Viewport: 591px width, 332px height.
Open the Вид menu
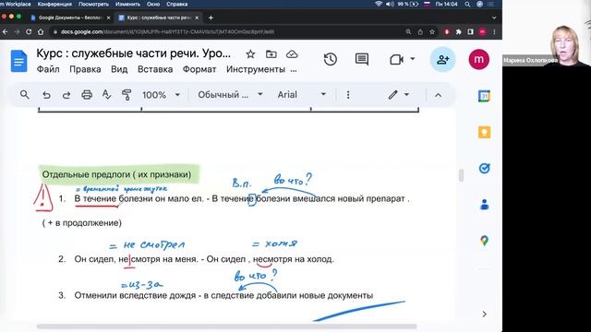[119, 70]
